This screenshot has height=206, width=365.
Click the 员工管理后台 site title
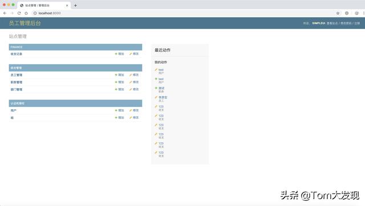(25, 23)
